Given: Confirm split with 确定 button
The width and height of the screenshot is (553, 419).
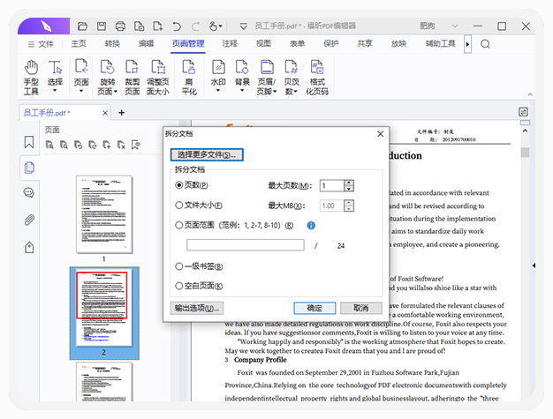Looking at the screenshot, I should click(x=314, y=308).
